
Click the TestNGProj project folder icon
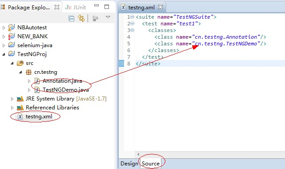coord(12,54)
